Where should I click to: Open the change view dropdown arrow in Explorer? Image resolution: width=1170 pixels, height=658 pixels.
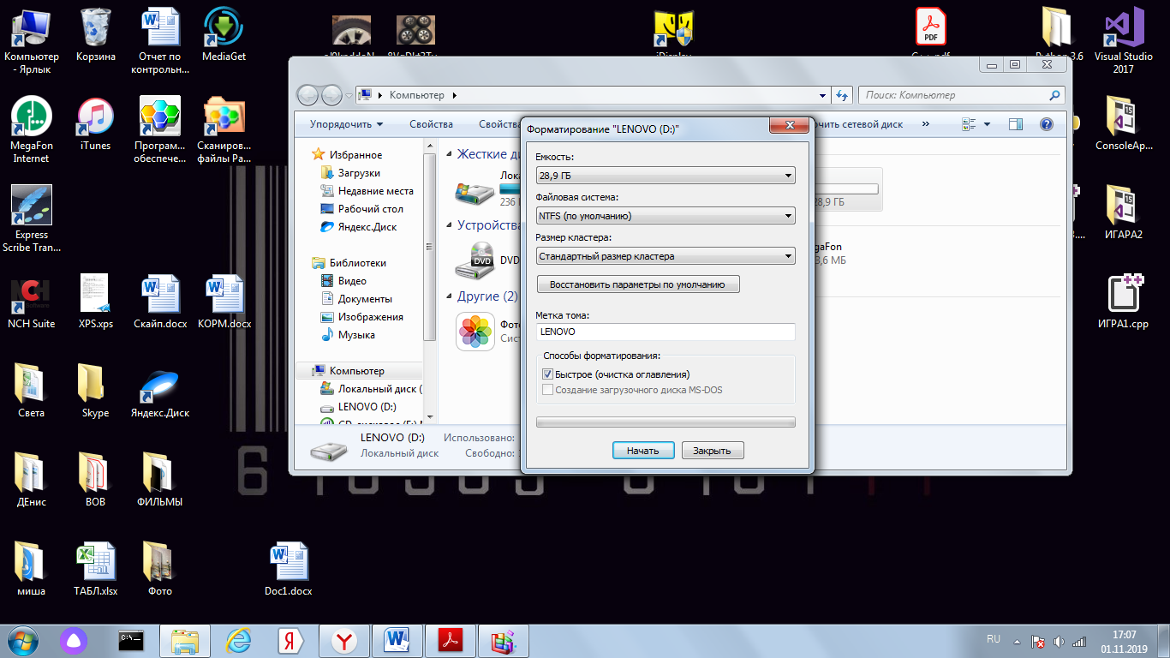point(987,124)
